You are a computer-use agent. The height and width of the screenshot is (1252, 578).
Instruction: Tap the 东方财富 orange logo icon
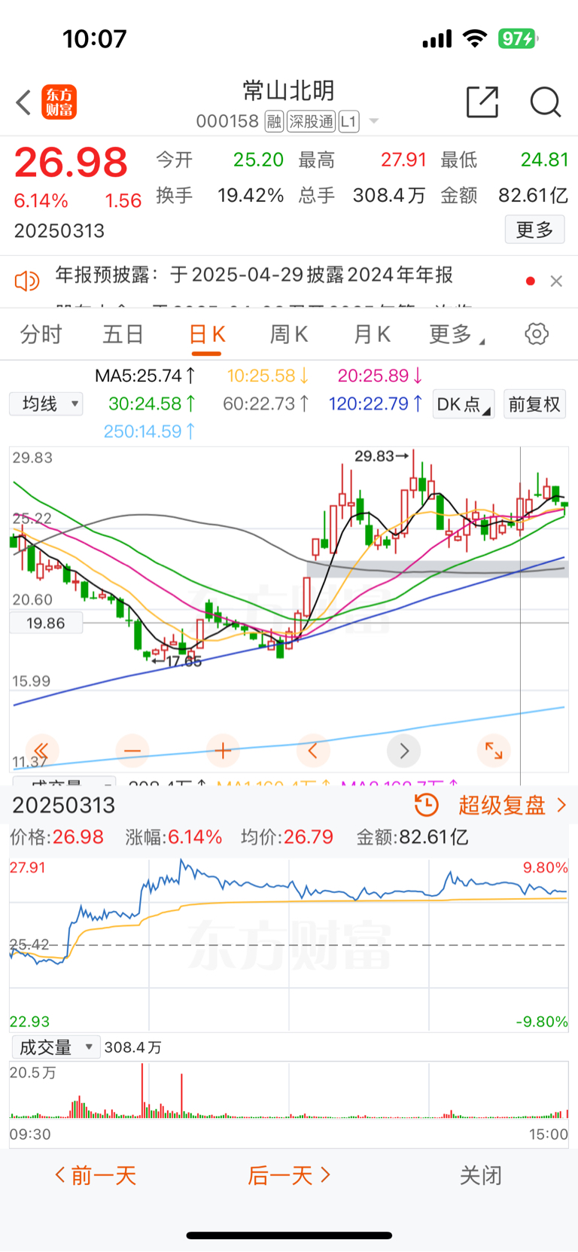[x=59, y=102]
